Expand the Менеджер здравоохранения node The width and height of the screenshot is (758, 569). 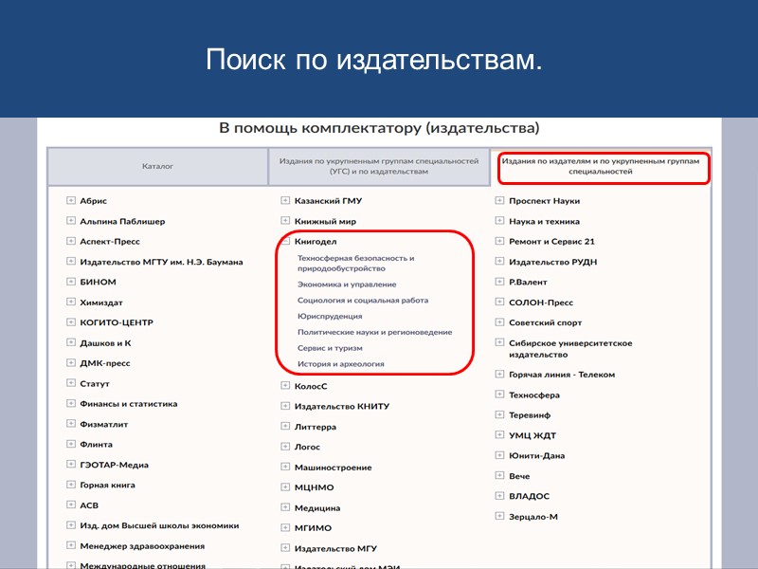71,545
